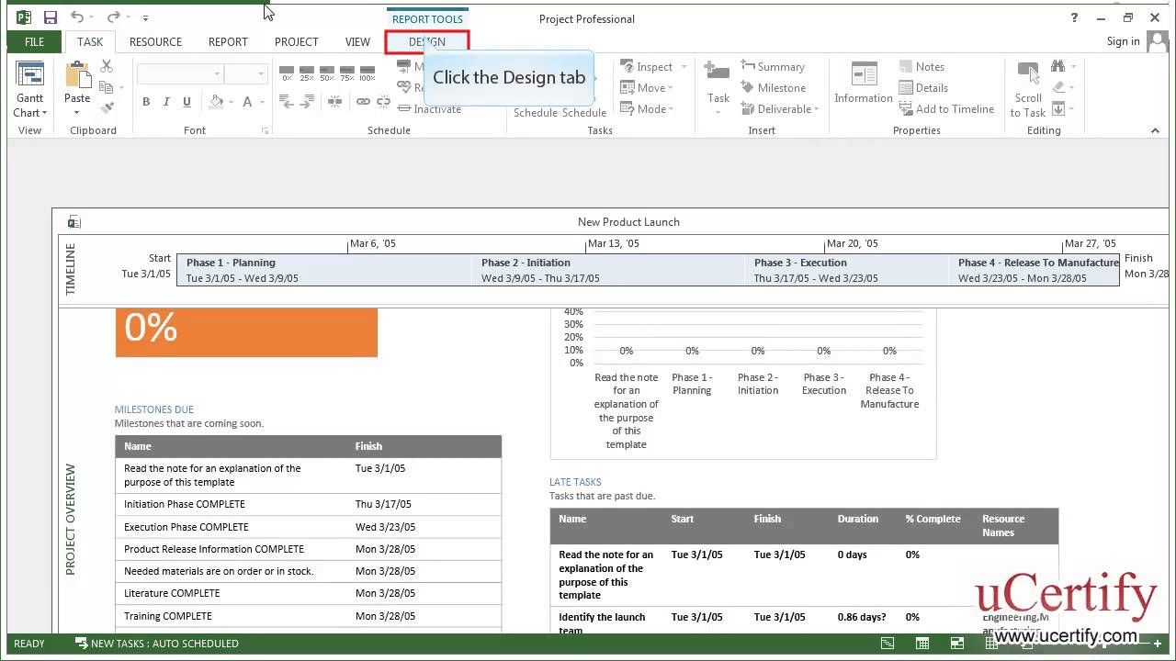Click the Task Usage view icon in status bar
The image size is (1176, 661).
tap(922, 644)
